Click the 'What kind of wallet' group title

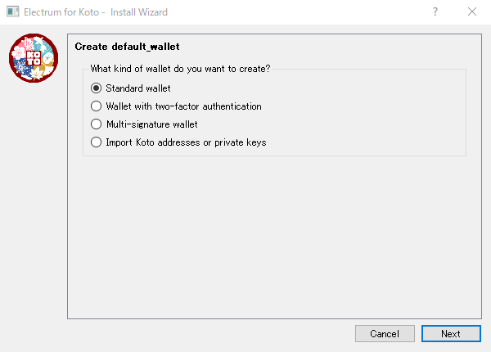pos(180,69)
